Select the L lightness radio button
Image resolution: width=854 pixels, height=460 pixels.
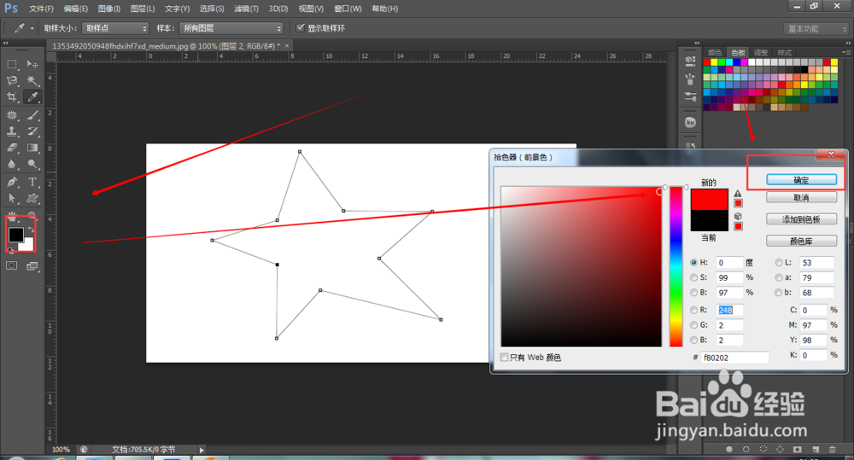click(x=779, y=262)
